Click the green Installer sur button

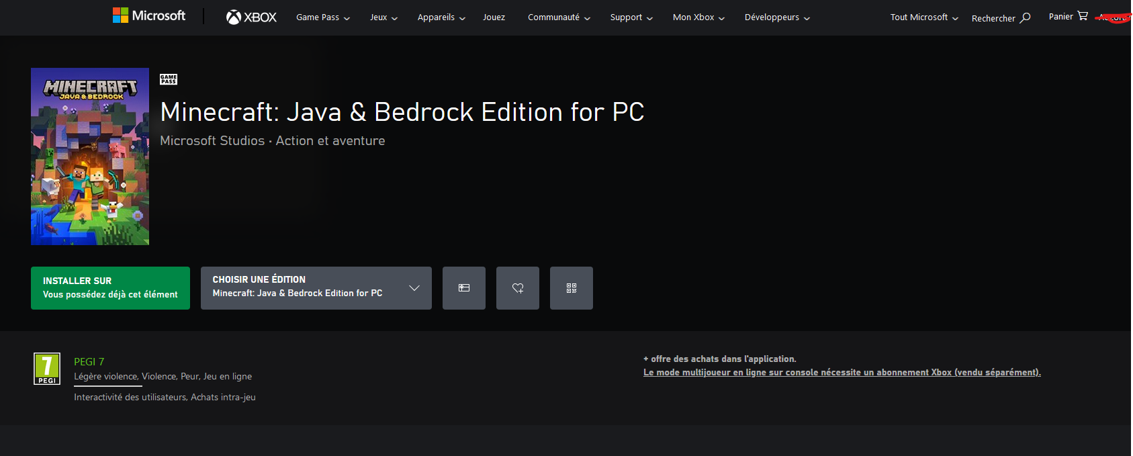[x=110, y=288]
